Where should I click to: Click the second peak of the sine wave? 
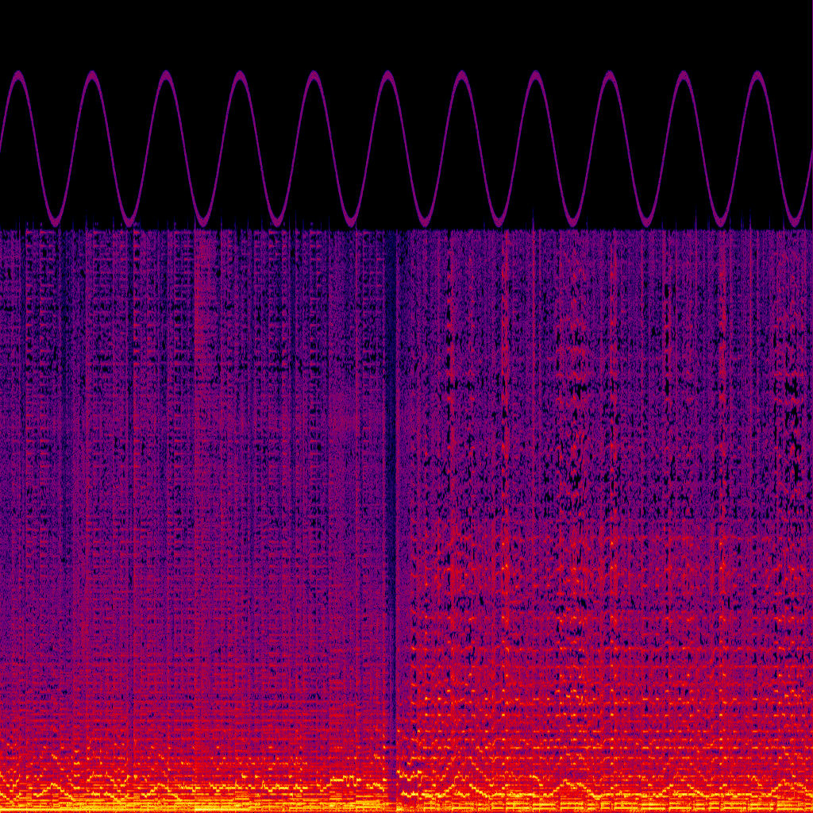click(x=92, y=75)
